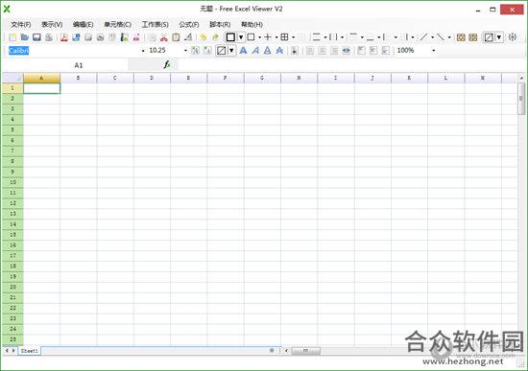Apply left and right vertical borders icon

333,37
